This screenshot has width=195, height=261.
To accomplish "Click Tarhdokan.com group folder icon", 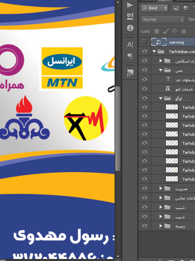I will tap(161, 51).
